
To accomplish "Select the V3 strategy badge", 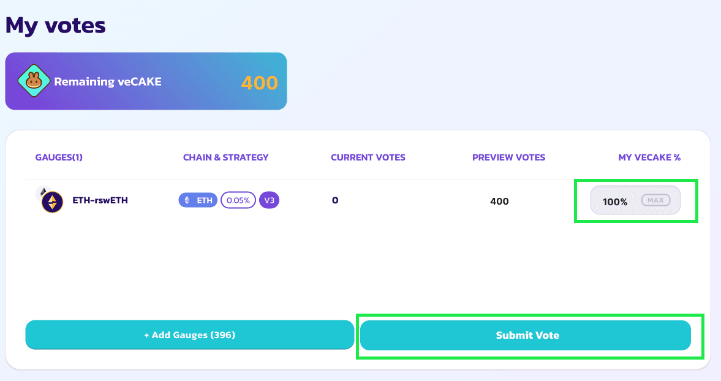I will (x=269, y=200).
